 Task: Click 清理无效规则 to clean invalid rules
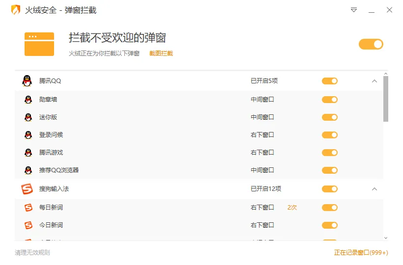(32, 253)
